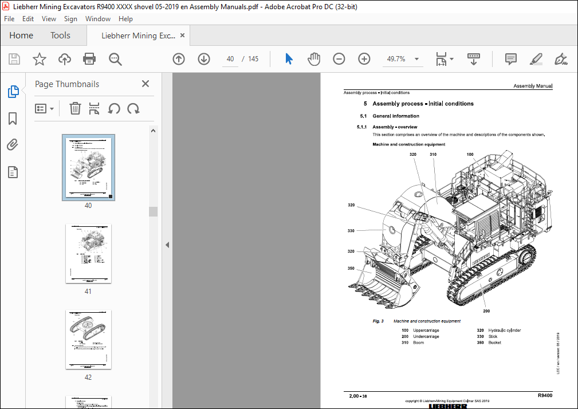
Task: Add file to starred with star icon
Action: coord(40,59)
